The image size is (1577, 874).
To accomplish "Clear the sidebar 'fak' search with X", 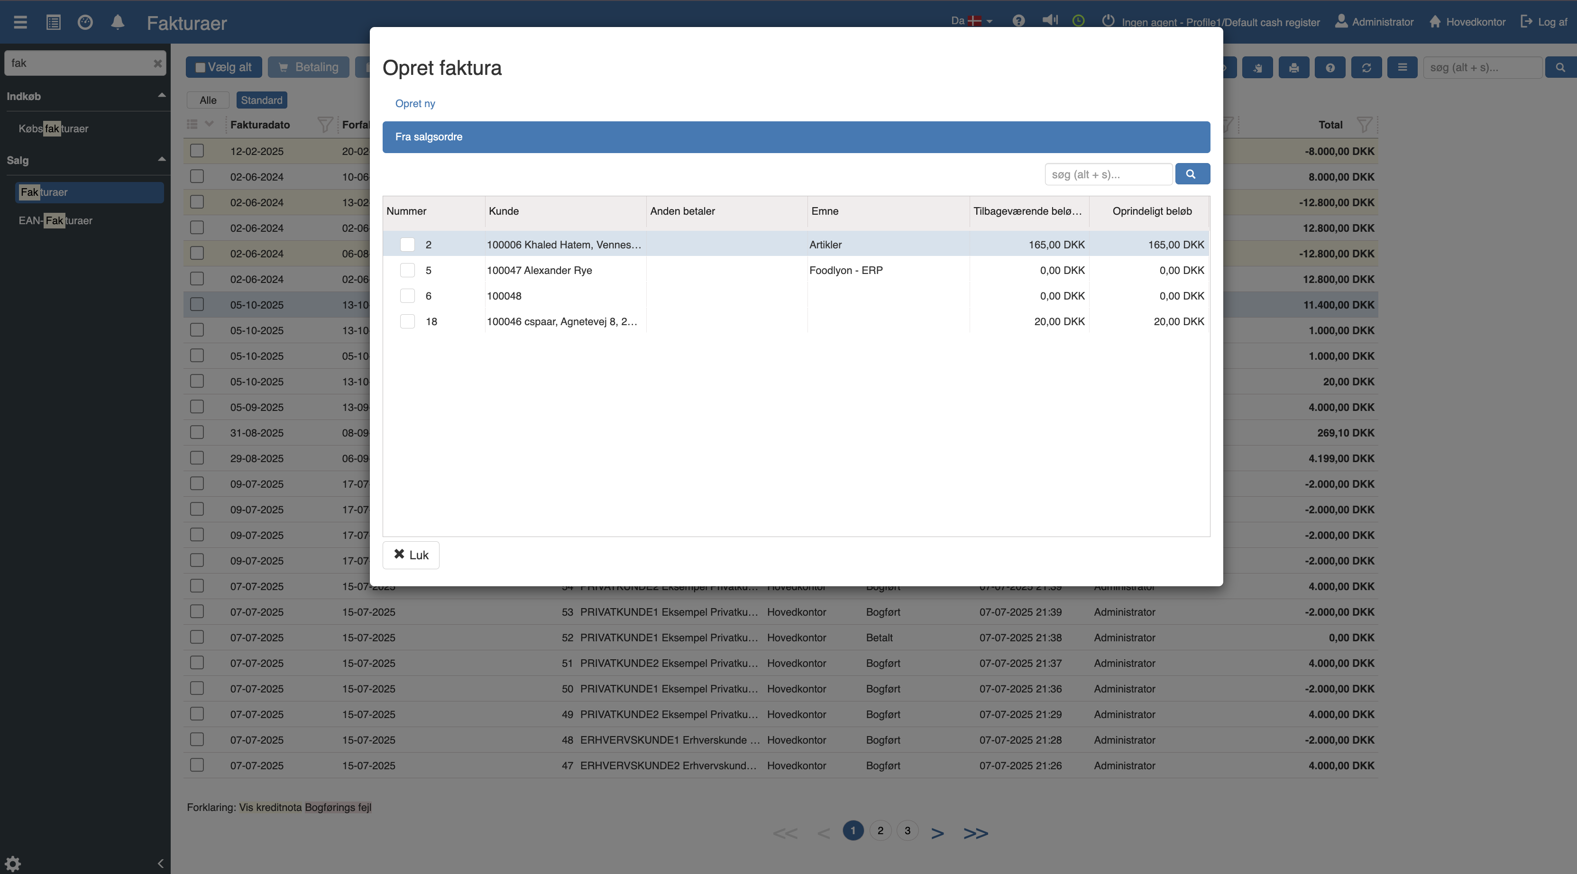I will click(157, 63).
